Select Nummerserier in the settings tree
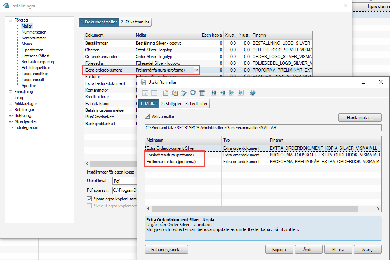This screenshot has width=390, height=260. 34,32
